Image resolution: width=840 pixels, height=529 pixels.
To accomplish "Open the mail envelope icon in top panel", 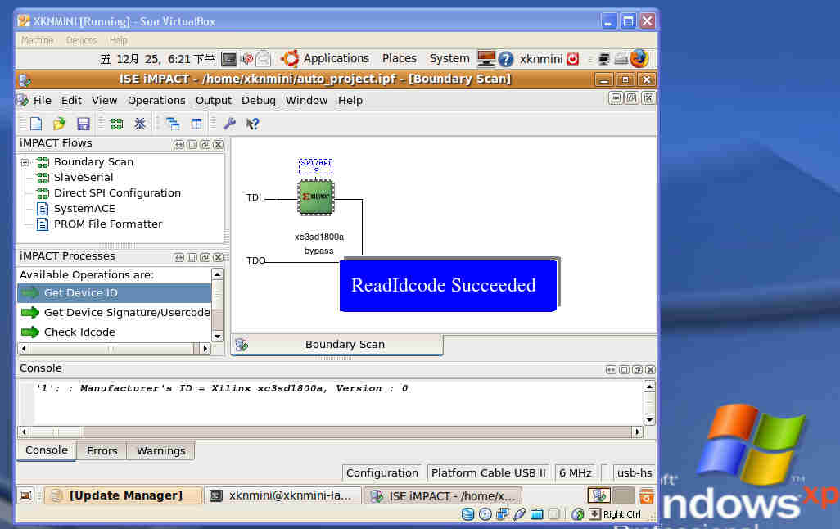I will point(264,58).
